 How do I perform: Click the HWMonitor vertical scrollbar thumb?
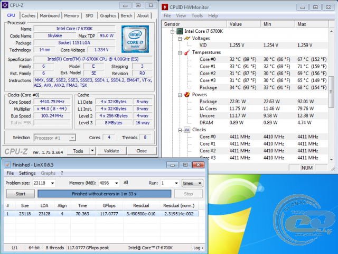(x=331, y=92)
